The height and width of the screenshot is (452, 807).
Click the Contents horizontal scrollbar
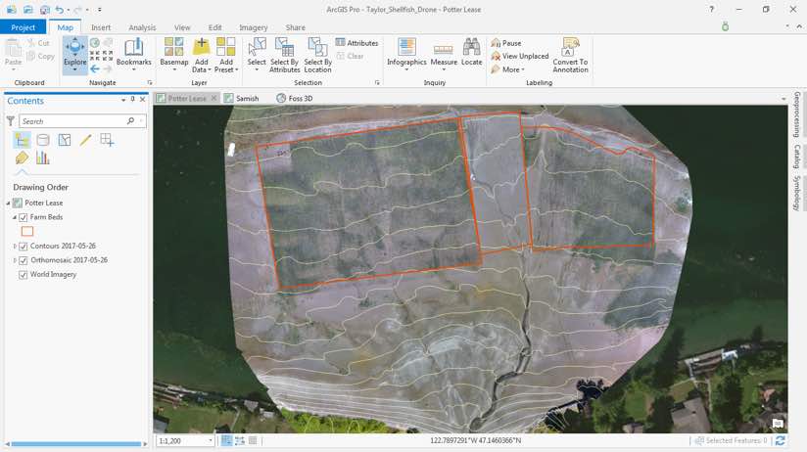pyautogui.click(x=76, y=443)
